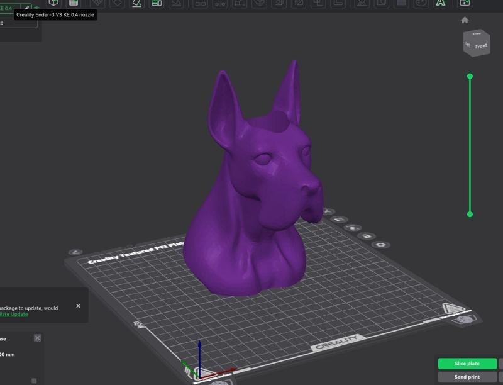The height and width of the screenshot is (385, 503).
Task: Open plate settings gear icon on bed
Action: point(380,244)
